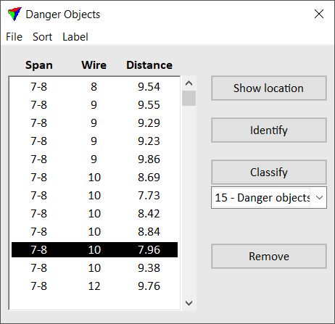Click the Remove button
The width and height of the screenshot is (335, 324).
pos(269,257)
